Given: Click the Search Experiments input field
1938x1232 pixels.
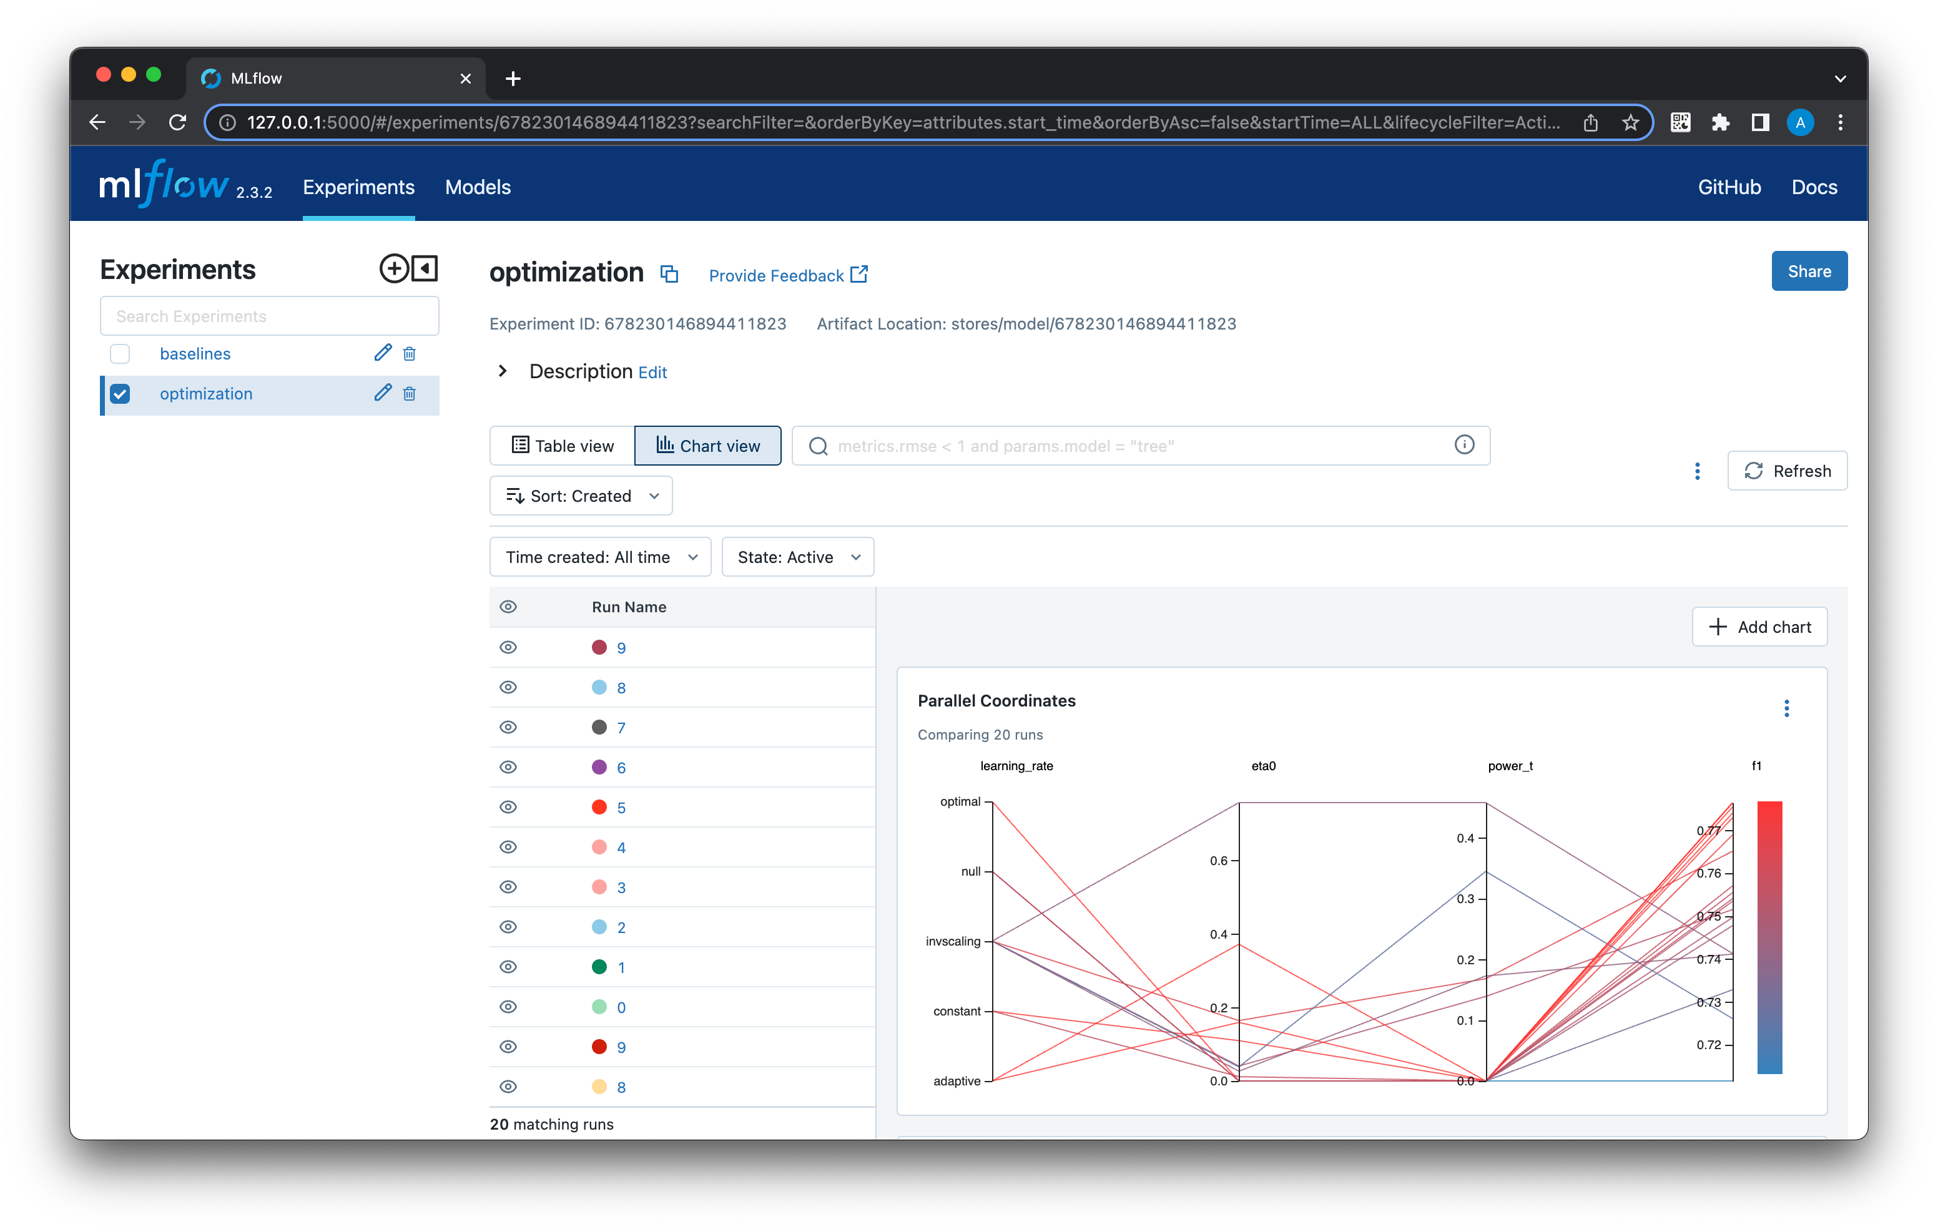Looking at the screenshot, I should click(269, 316).
